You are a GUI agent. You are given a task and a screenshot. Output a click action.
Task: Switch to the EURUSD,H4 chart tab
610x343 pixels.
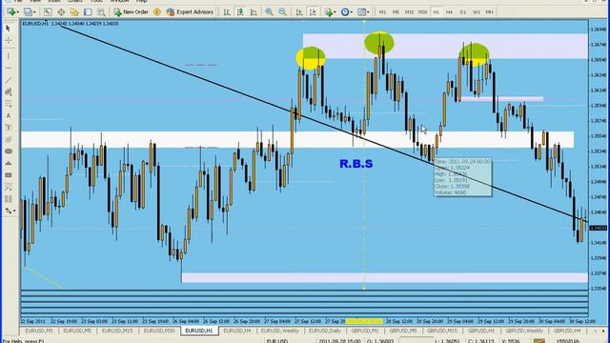coord(237,331)
